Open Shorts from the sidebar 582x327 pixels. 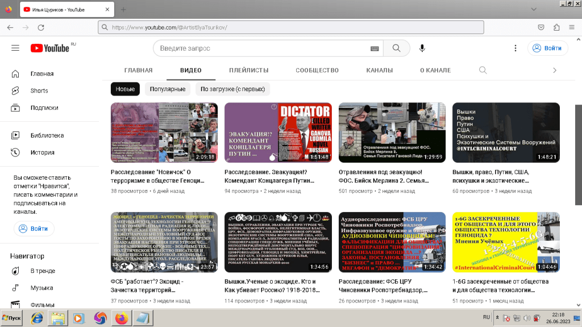[x=39, y=90]
